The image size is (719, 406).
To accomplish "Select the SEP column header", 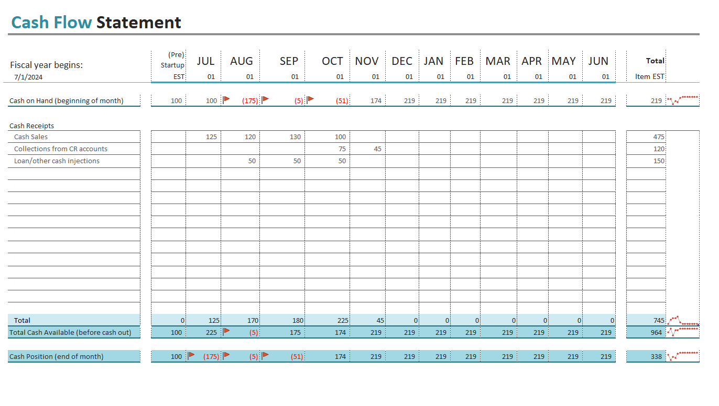I will (289, 61).
